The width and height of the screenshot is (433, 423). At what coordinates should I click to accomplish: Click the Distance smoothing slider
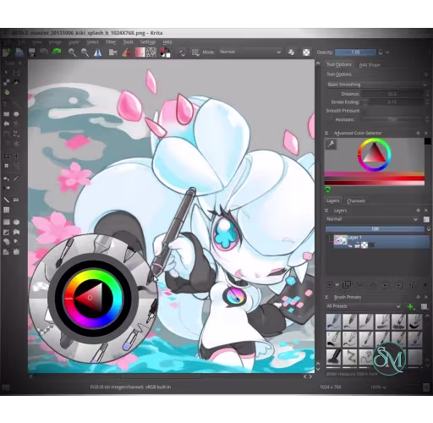coord(392,94)
